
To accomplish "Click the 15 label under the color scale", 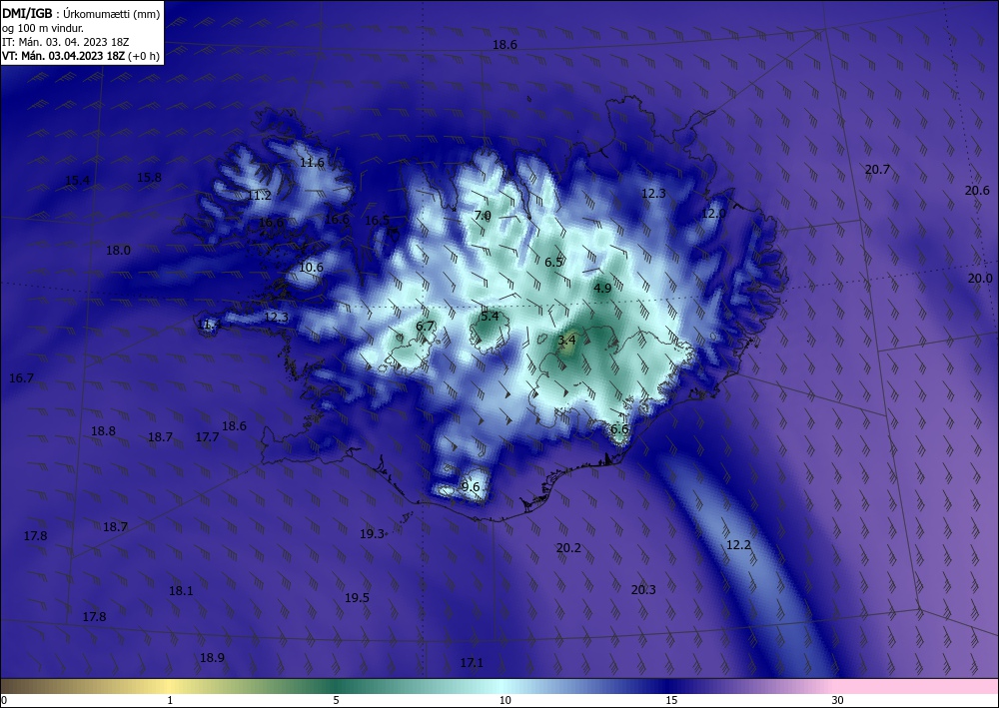I will pos(671,700).
